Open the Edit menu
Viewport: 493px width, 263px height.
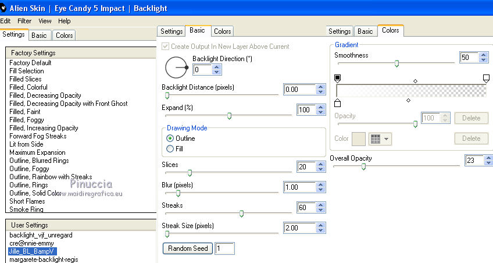tap(5, 21)
